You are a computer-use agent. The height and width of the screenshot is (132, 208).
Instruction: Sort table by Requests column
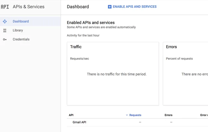(x=135, y=115)
